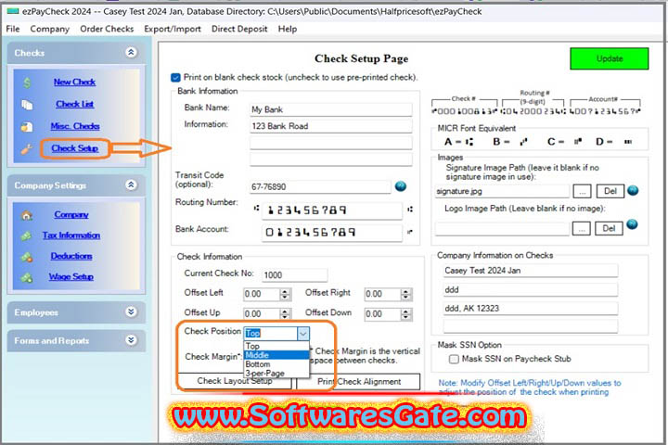
Task: Open the Help menu
Action: [x=288, y=29]
